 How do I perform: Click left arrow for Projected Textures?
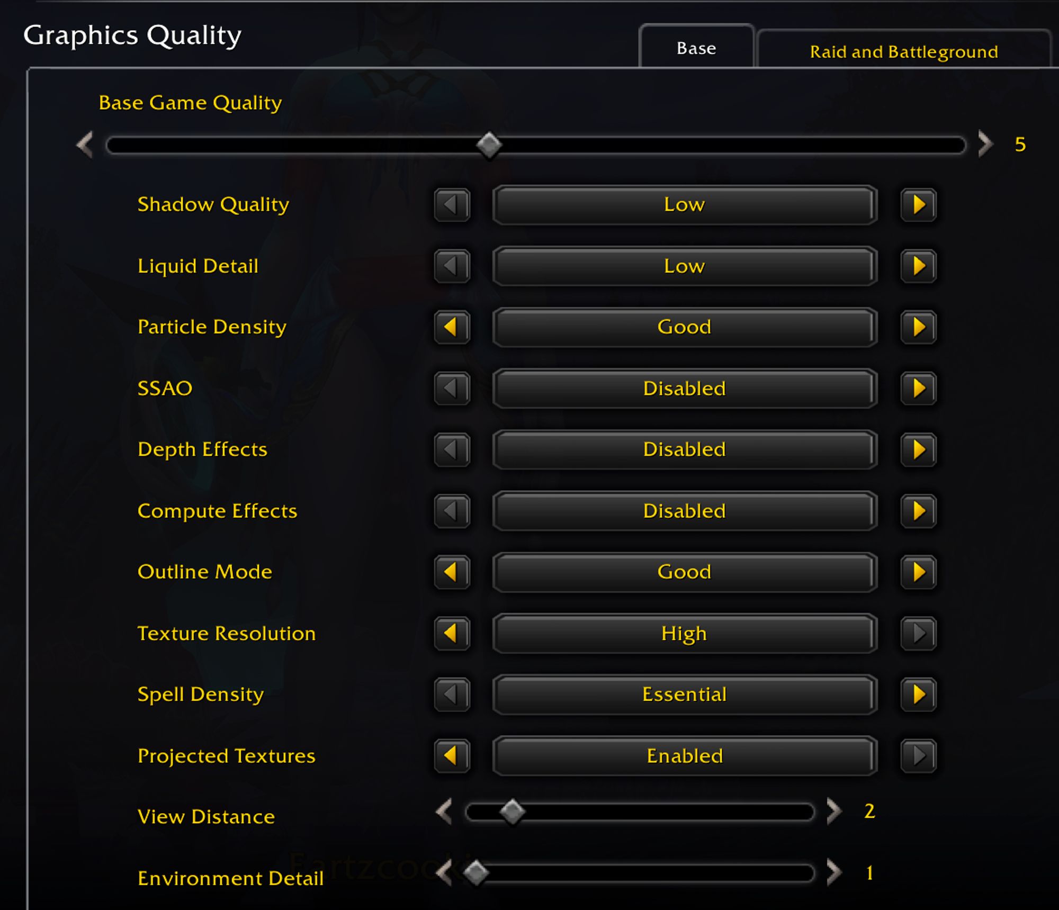click(x=452, y=756)
